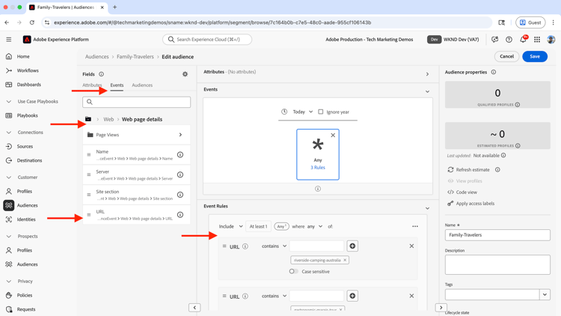Toggle the Case sensitive switch

pos(294,272)
